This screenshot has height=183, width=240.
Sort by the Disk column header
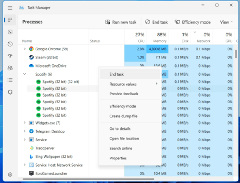pos(179,38)
